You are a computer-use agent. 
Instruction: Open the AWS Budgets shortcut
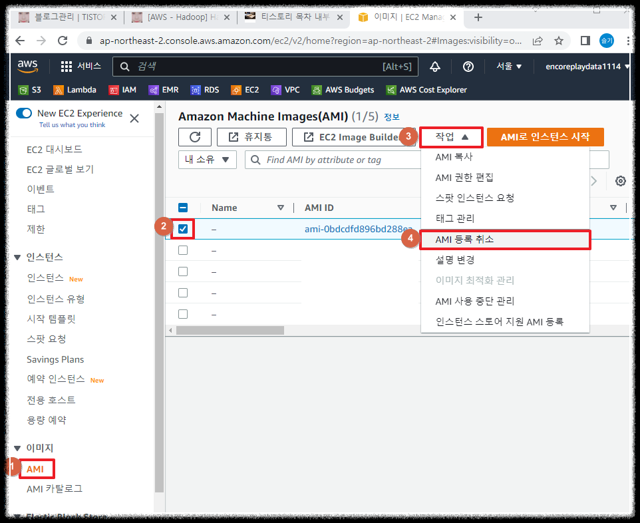click(x=343, y=90)
